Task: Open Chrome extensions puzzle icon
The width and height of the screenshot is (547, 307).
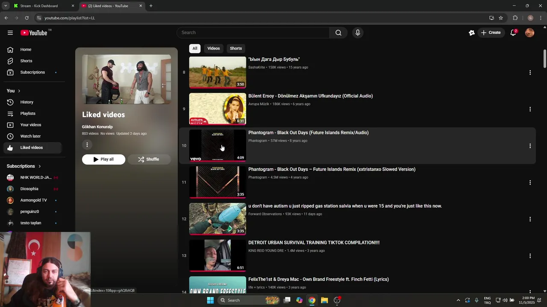Action: [x=515, y=18]
